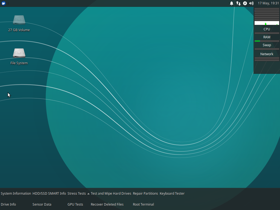The height and width of the screenshot is (210, 280).
Task: Launch System Information from the bottom panel
Action: [x=16, y=193]
